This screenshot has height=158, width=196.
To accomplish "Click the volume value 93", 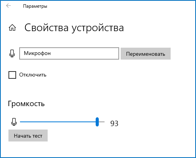I will [x=114, y=123].
